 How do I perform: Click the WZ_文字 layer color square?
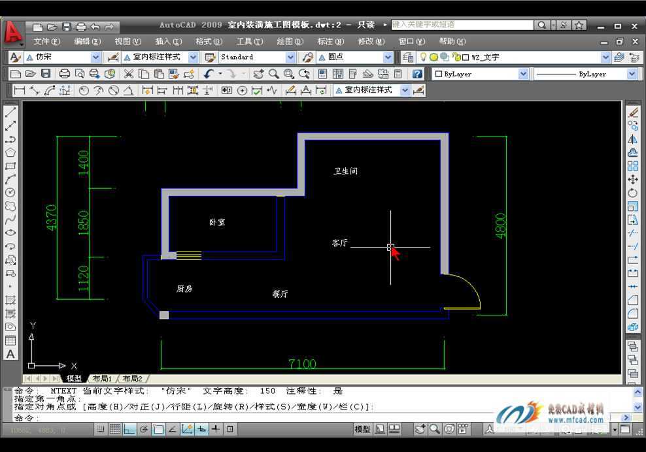pyautogui.click(x=466, y=57)
